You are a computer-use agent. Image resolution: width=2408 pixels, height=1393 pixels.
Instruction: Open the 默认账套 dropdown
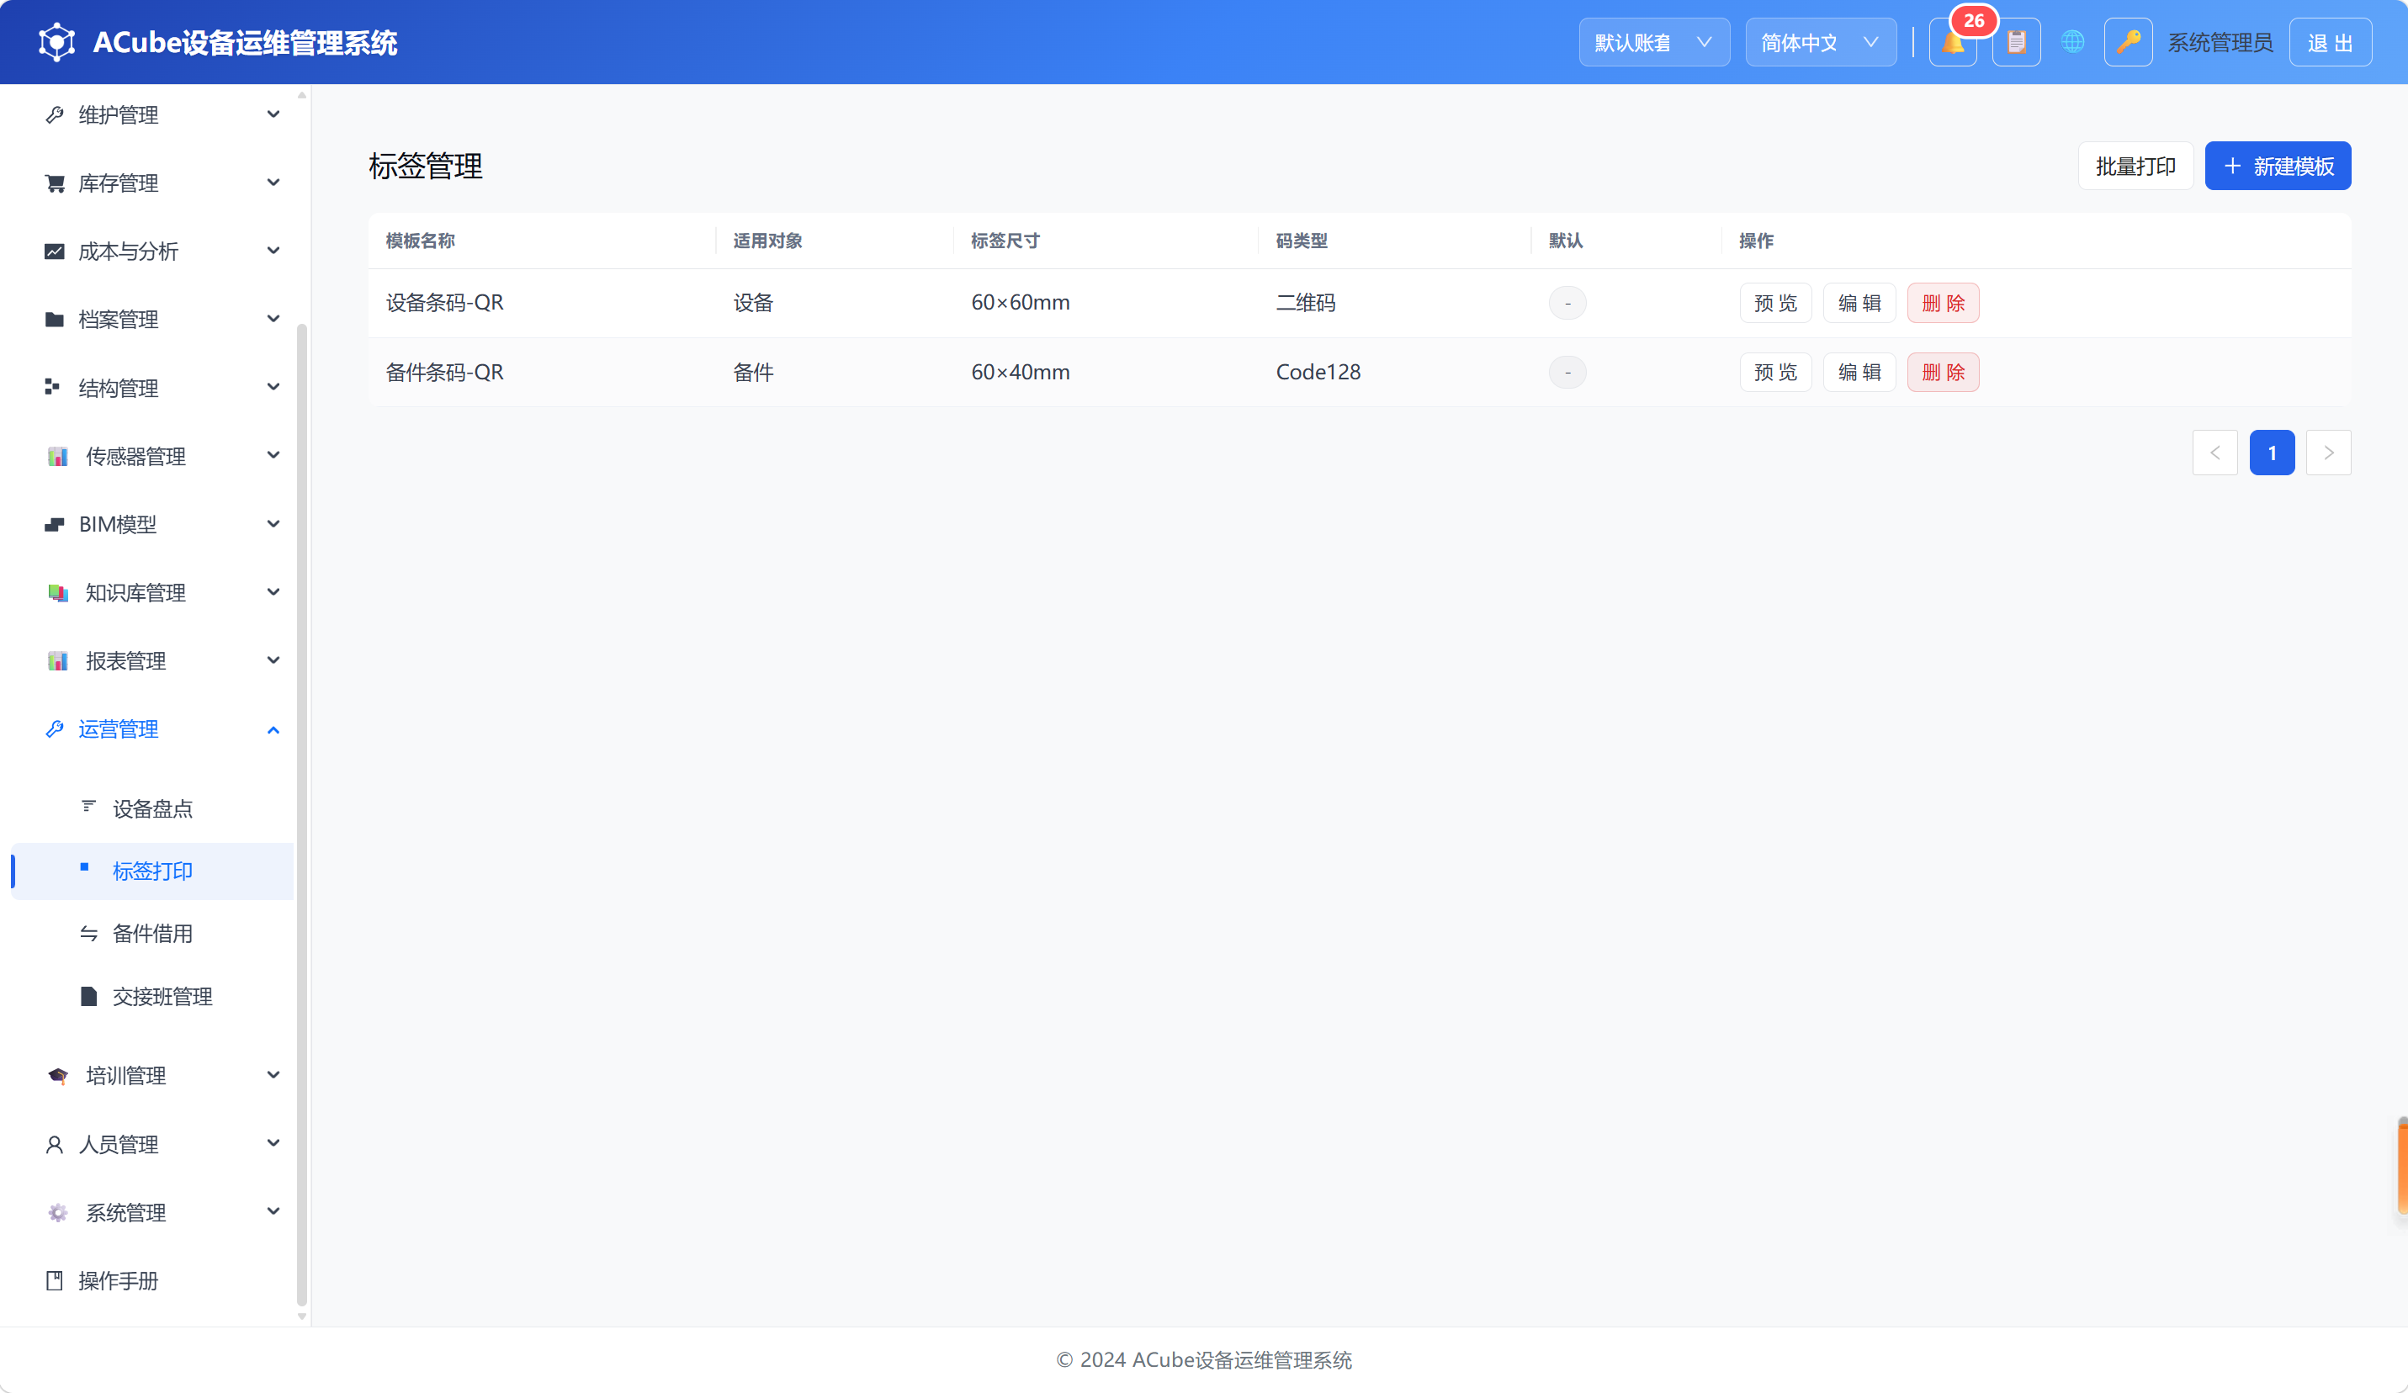pos(1654,42)
